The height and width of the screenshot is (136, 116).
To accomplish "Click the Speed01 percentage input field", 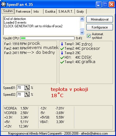I will tap(21, 88).
